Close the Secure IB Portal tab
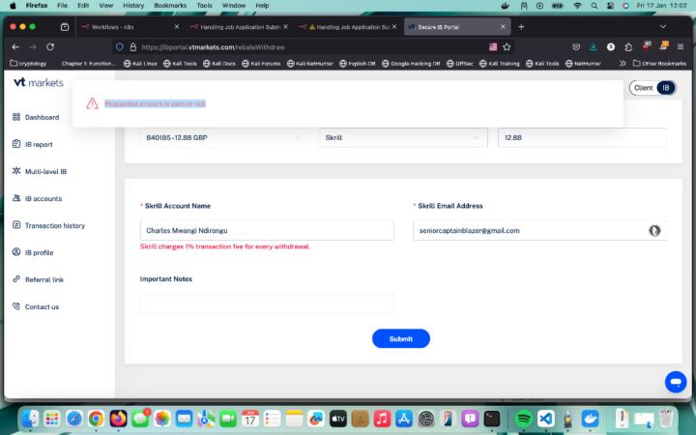Screen dimensions: 696x435 503,27
